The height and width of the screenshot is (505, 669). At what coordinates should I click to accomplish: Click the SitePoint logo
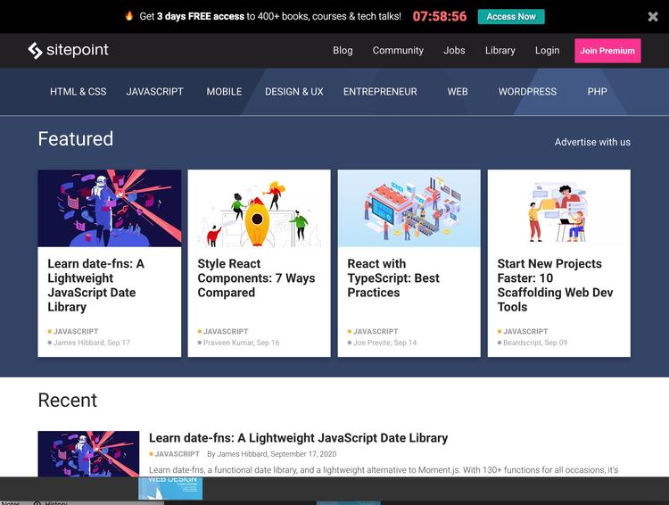[x=68, y=51]
